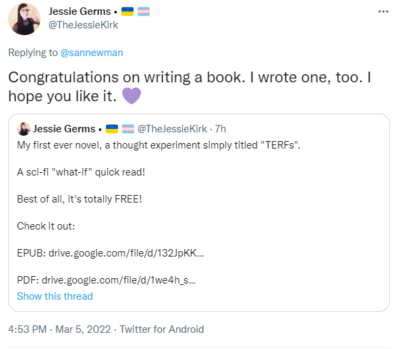The image size is (400, 349).
Task: Click the quoted tweet text about "TERFs" novel
Action: click(158, 145)
